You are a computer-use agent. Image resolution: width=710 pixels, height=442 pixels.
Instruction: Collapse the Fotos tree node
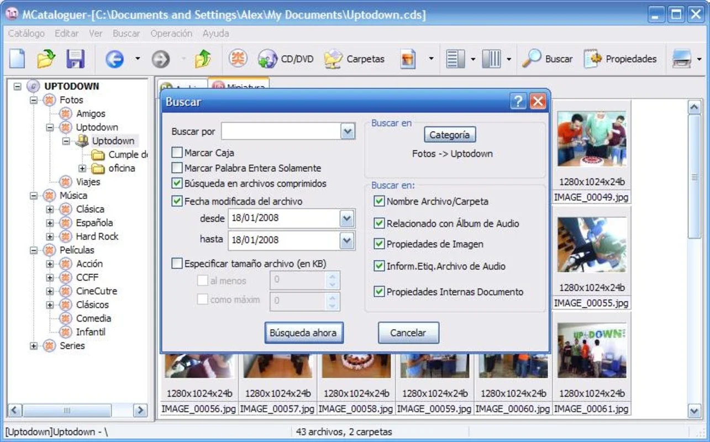tap(34, 100)
